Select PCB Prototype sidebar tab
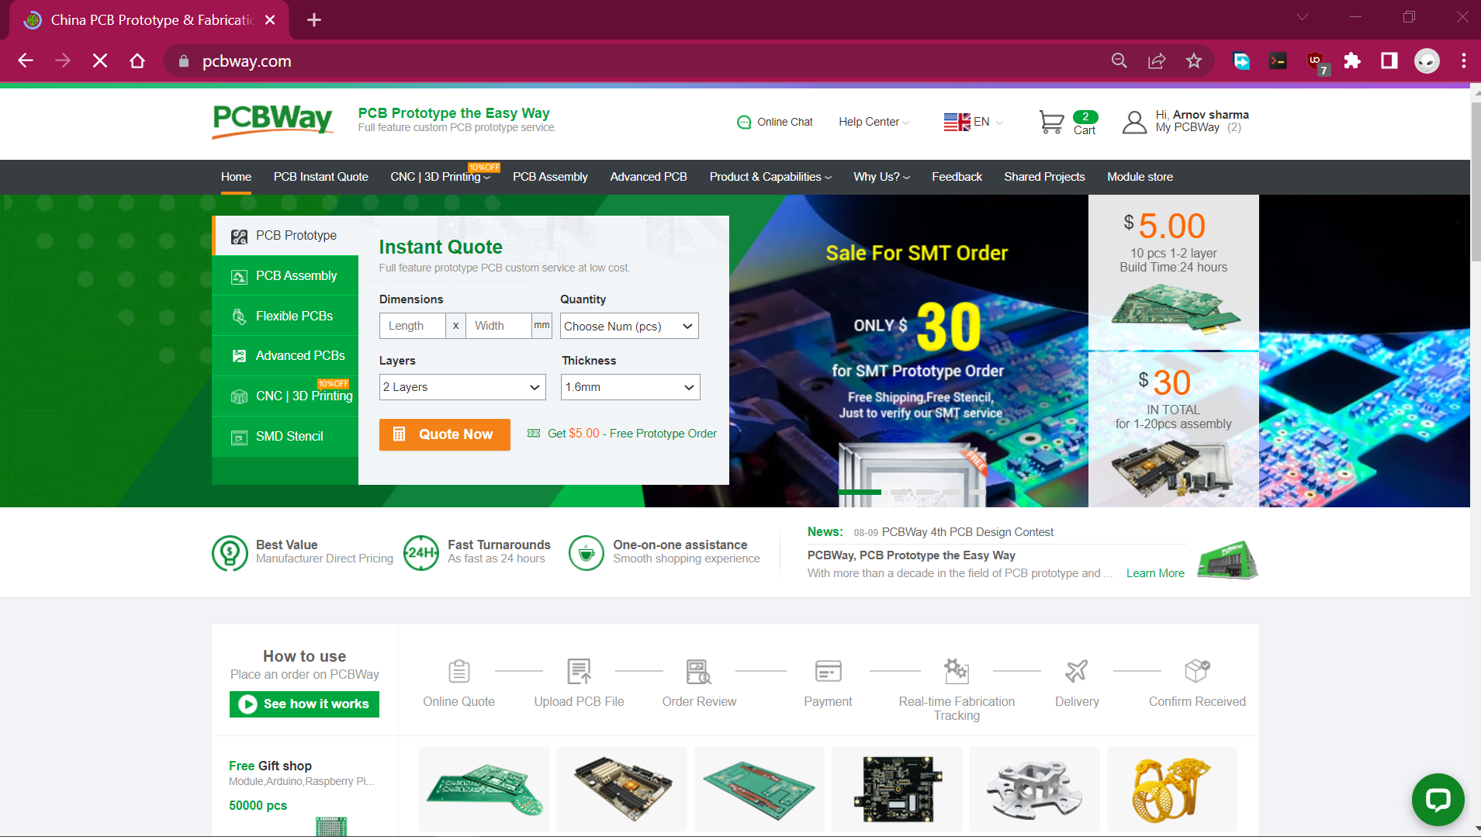 [x=285, y=236]
